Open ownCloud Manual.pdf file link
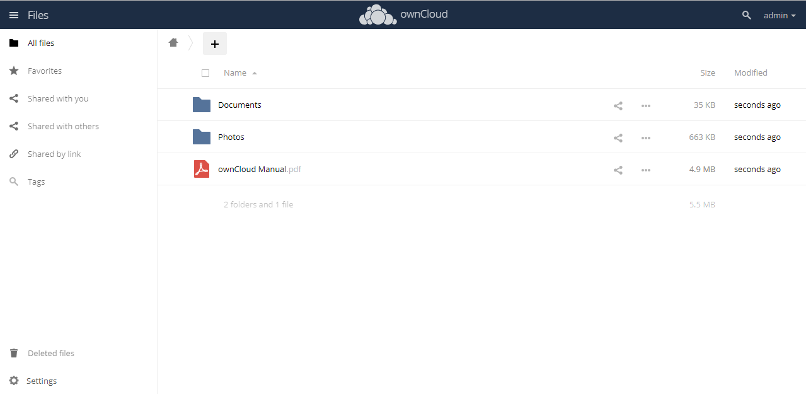Screen dimensions: 806x394 pyautogui.click(x=260, y=170)
